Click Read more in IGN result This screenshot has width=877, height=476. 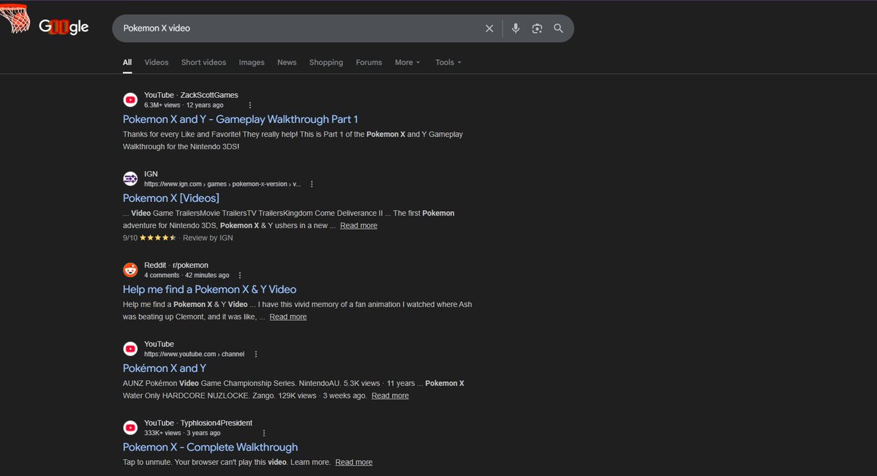pos(358,225)
